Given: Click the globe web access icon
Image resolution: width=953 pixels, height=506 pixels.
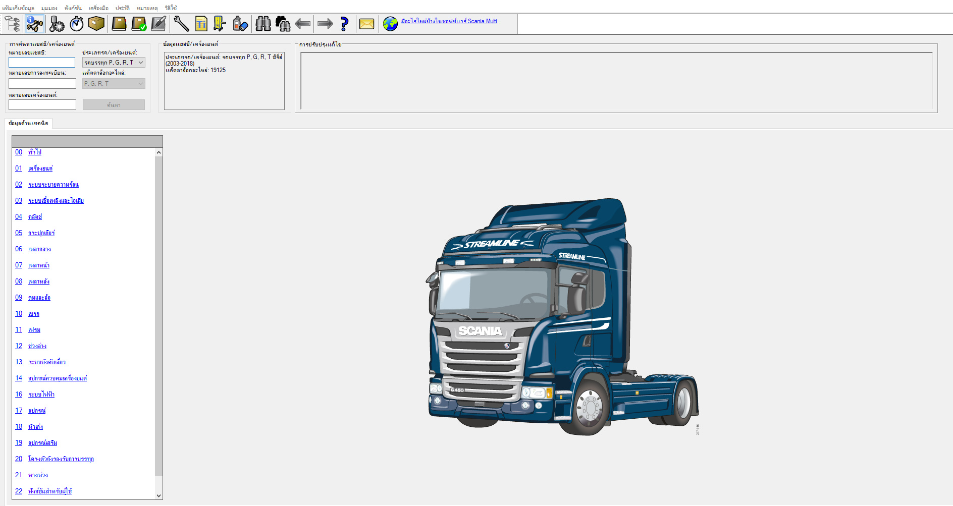Looking at the screenshot, I should 390,24.
